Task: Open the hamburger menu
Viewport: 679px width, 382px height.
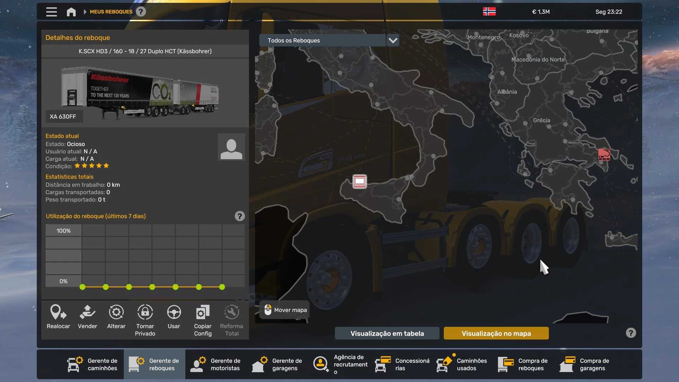Action: point(52,12)
